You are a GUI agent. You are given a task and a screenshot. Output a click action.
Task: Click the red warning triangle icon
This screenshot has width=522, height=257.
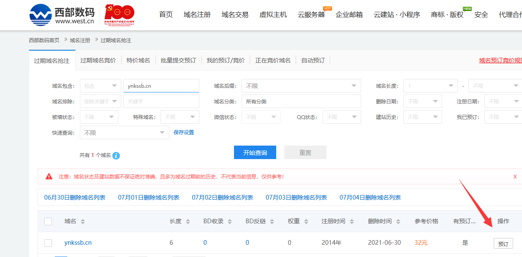[49, 176]
